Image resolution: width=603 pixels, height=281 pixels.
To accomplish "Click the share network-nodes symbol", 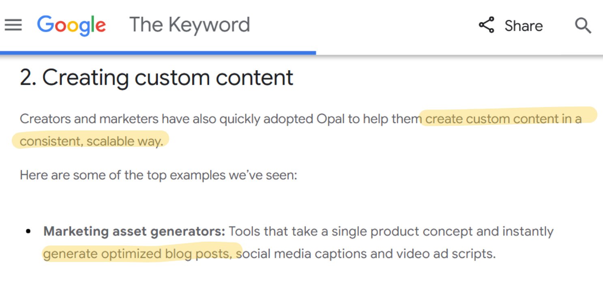I will (x=487, y=25).
